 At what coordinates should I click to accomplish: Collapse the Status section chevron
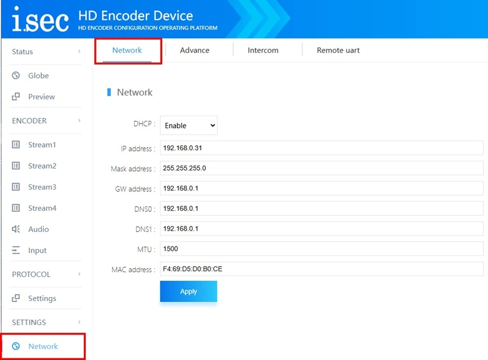79,52
